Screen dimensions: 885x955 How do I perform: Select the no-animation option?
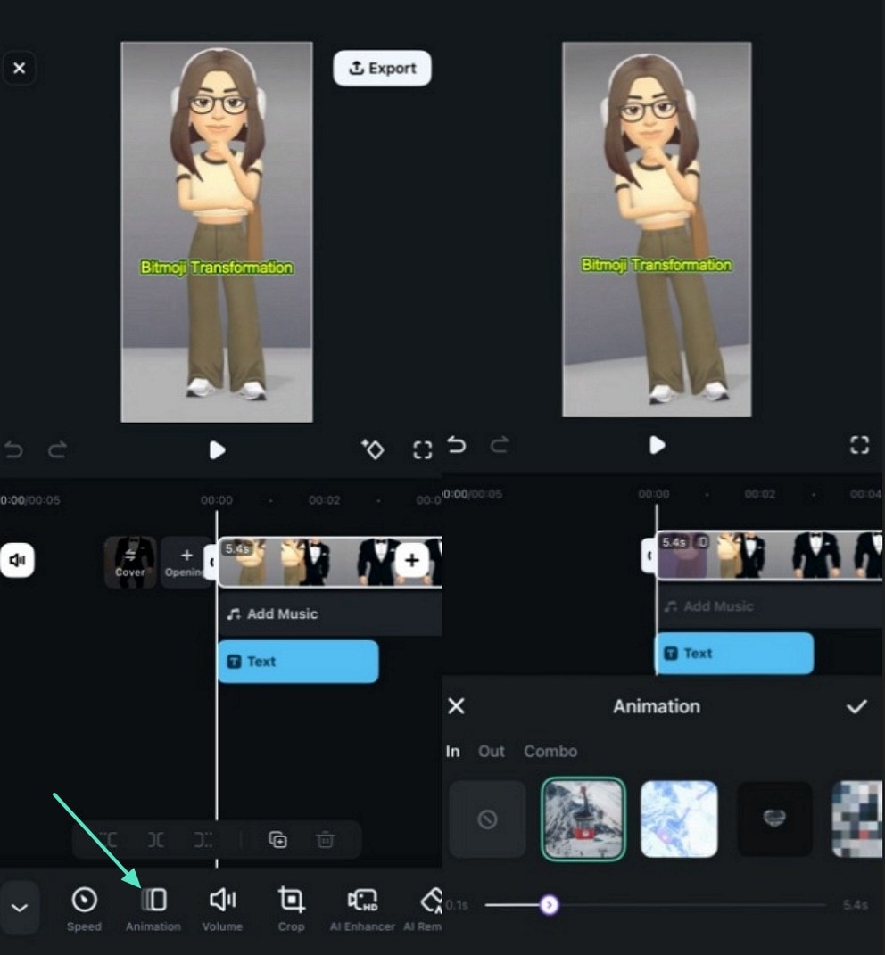click(x=487, y=818)
